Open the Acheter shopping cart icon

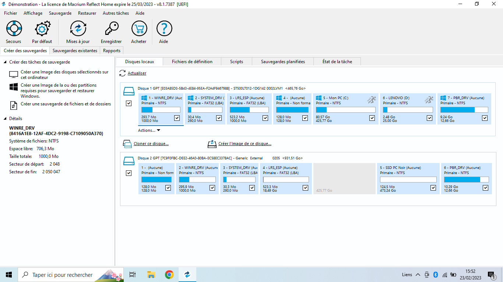139,28
